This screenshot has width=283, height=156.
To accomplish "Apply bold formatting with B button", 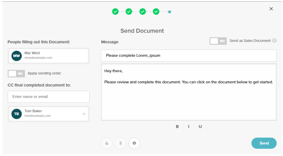I will pos(177,126).
